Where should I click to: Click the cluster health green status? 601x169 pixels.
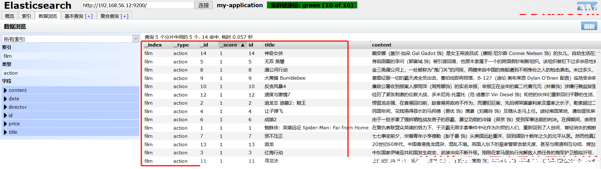coord(312,5)
